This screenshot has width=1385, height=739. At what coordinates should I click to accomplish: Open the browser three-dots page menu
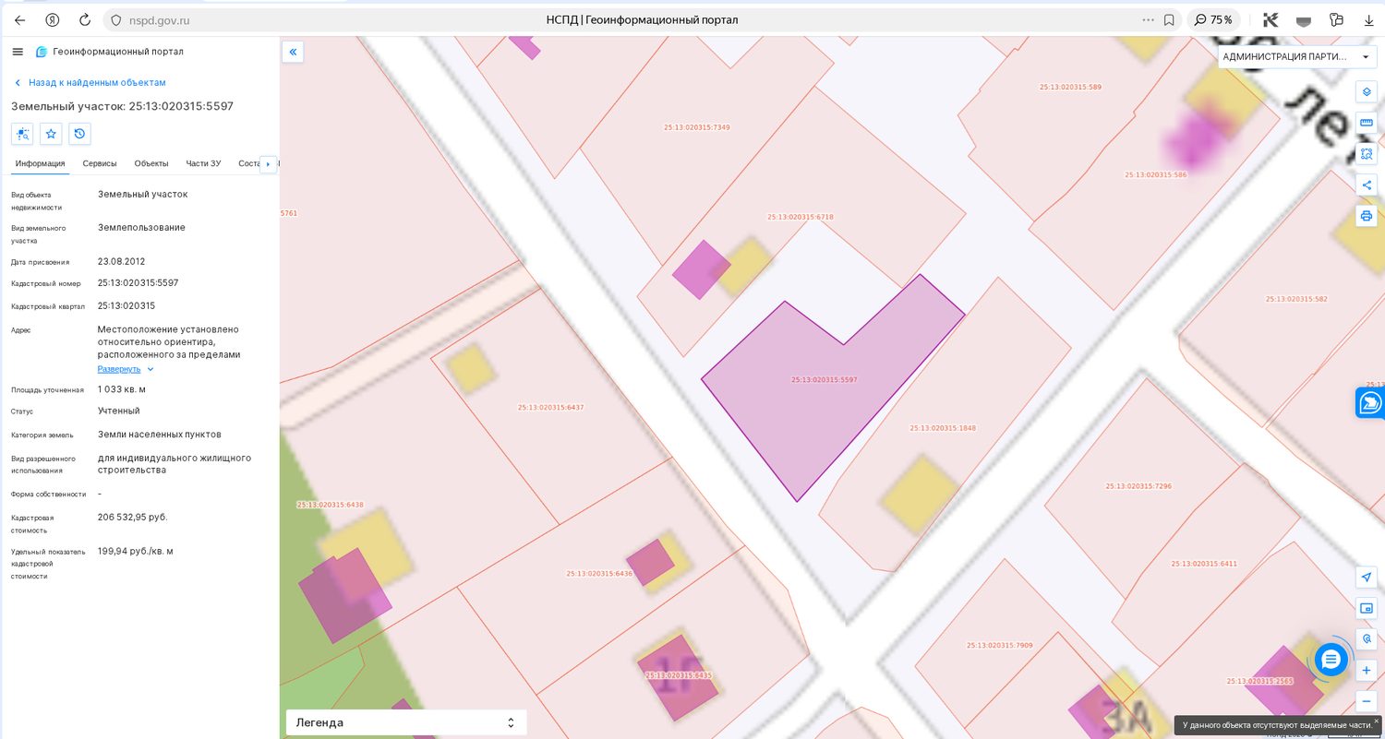pyautogui.click(x=1148, y=19)
